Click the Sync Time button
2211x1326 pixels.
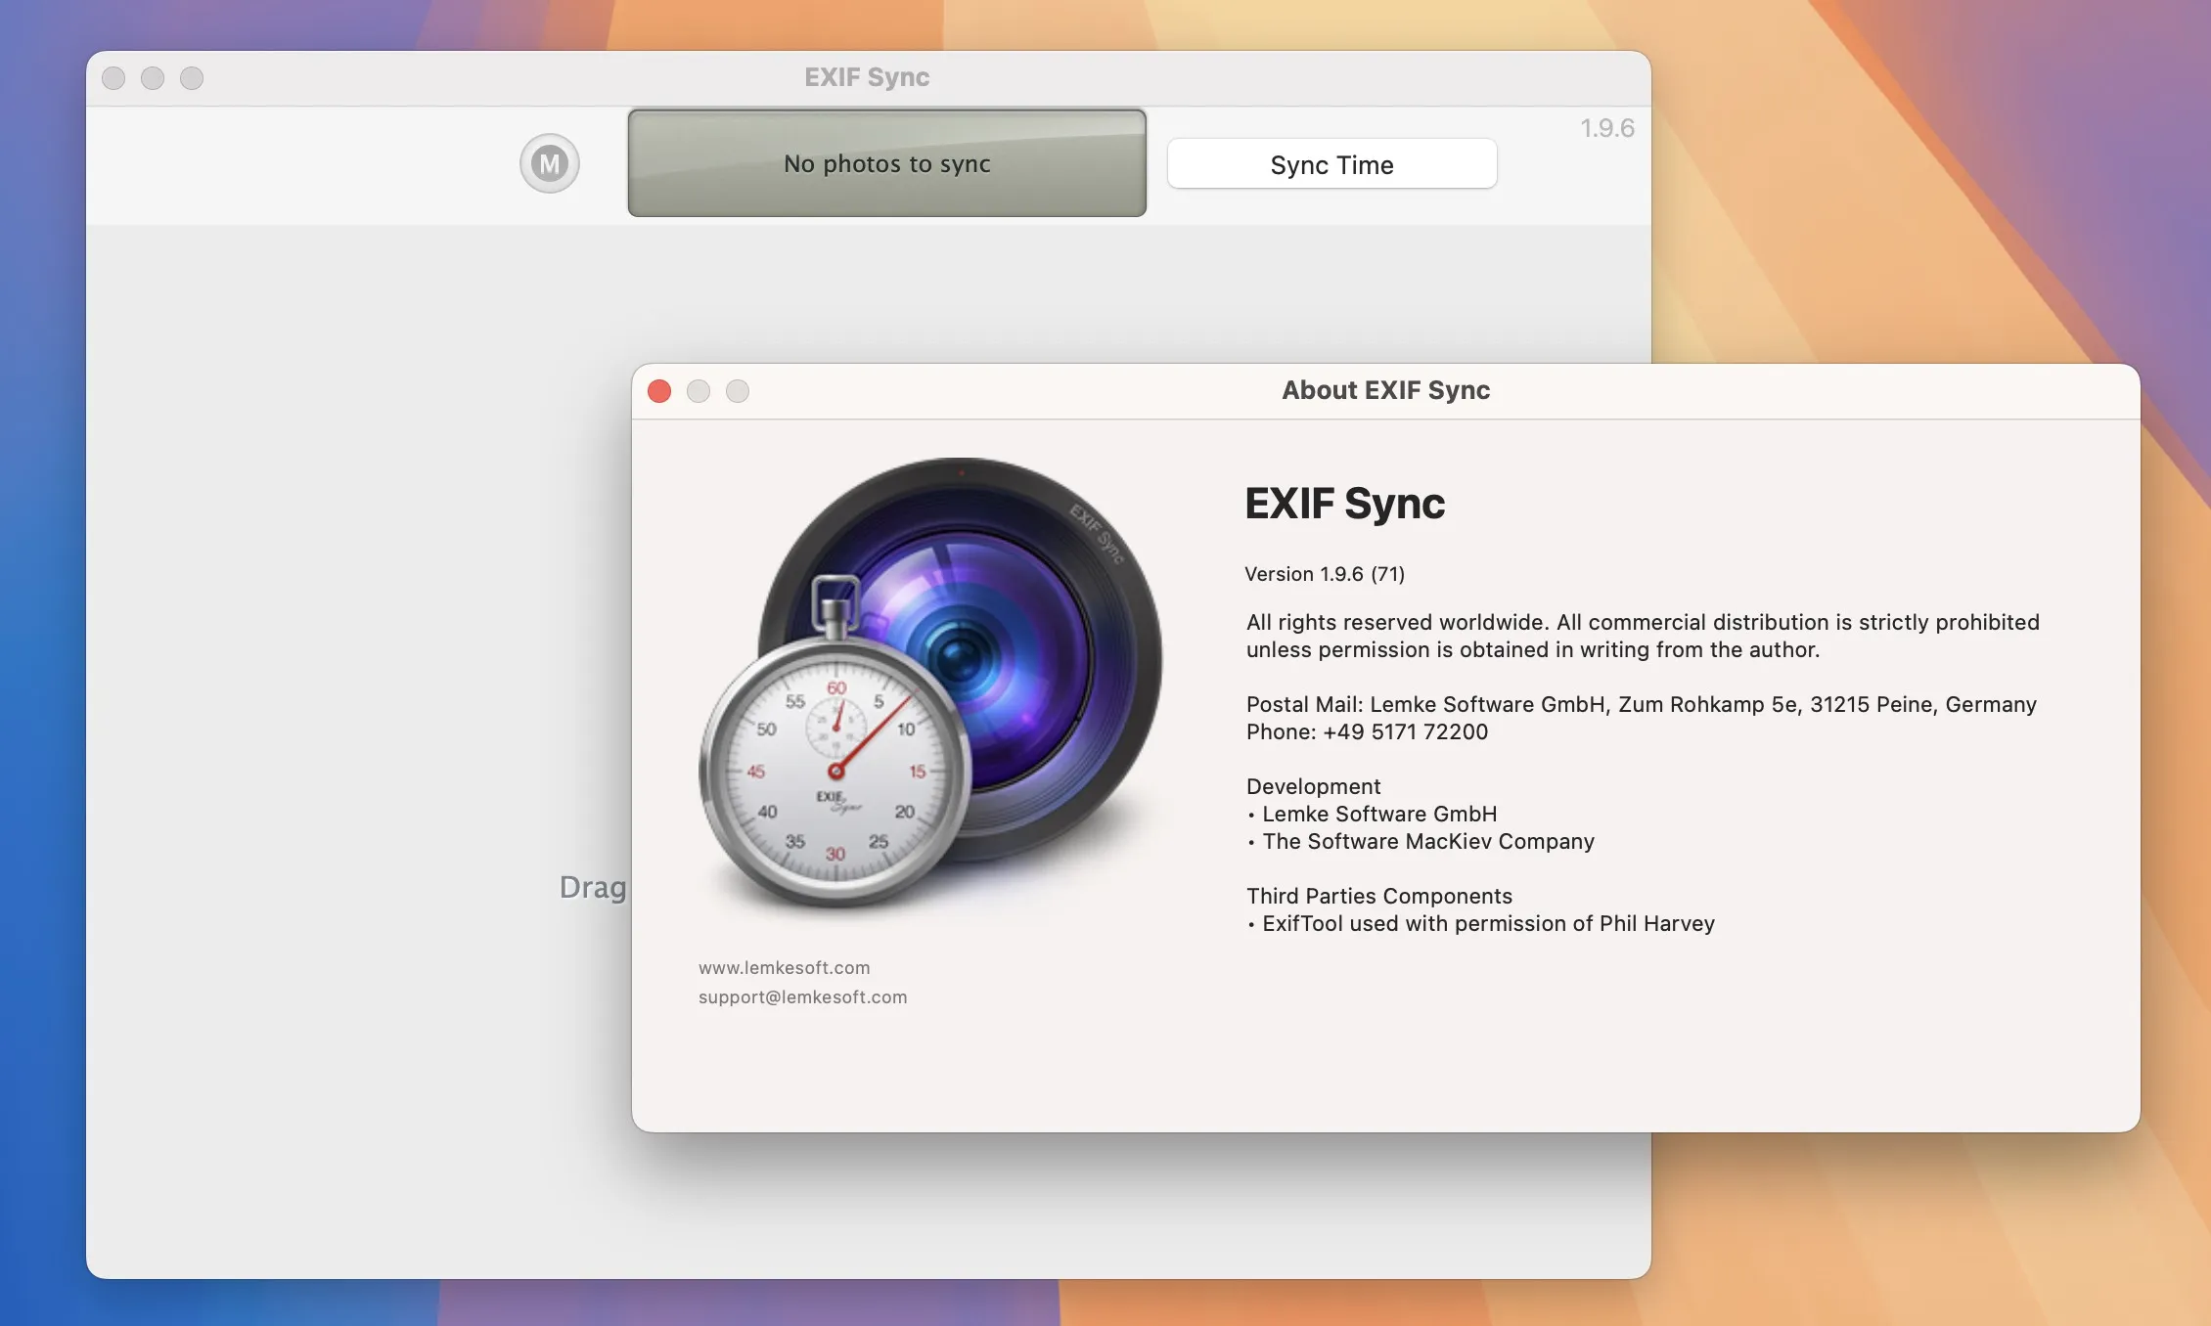[1331, 164]
